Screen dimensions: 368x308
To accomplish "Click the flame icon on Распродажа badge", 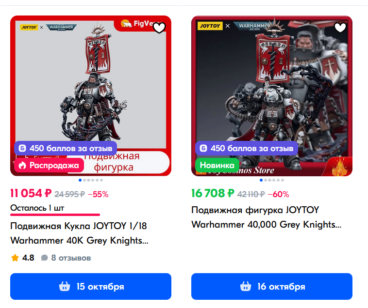I will tap(22, 165).
